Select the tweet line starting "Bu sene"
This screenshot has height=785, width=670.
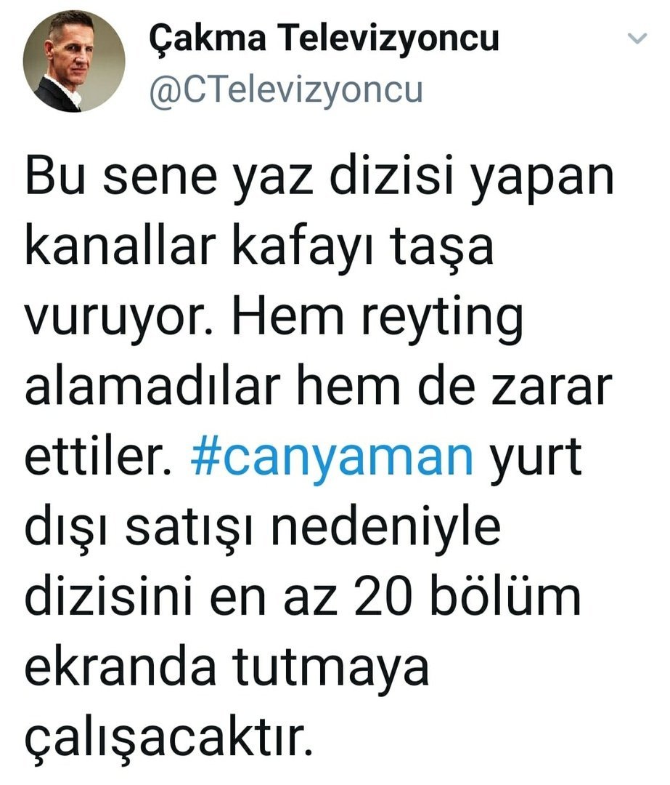(x=319, y=178)
